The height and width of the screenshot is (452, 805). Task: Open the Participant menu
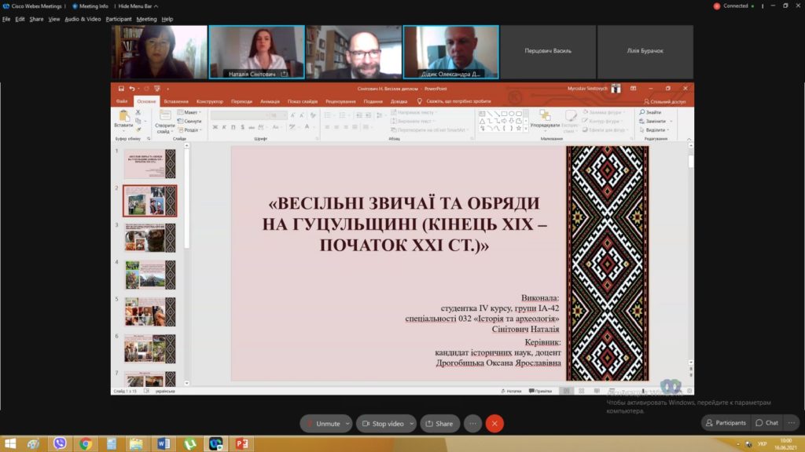click(119, 19)
